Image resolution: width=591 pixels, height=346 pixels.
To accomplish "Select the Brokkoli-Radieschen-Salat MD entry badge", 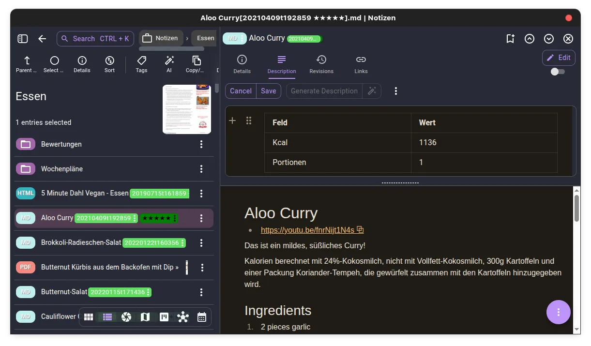I will (x=26, y=242).
